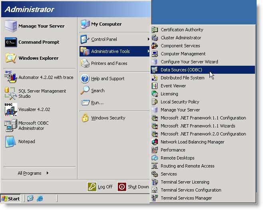Click the Help and Support question mark icon
Viewport: 263px width, 210px height.
pyautogui.click(x=85, y=79)
